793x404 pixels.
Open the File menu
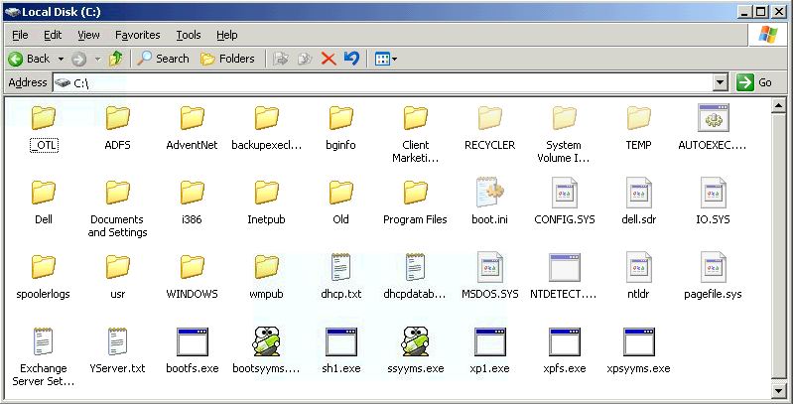20,35
